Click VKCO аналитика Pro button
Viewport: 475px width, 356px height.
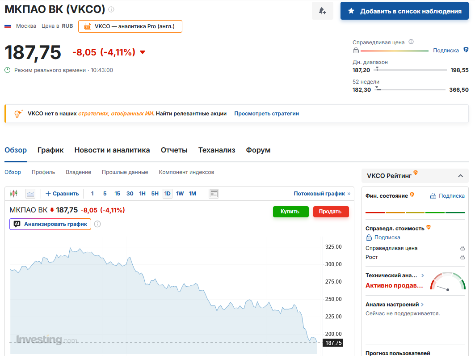click(x=130, y=26)
